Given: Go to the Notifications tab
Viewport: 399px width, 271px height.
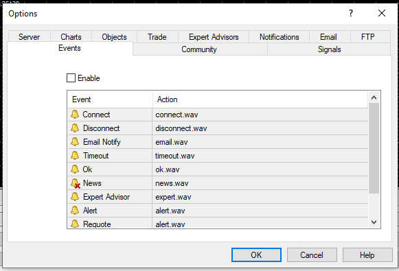Looking at the screenshot, I should [x=279, y=37].
